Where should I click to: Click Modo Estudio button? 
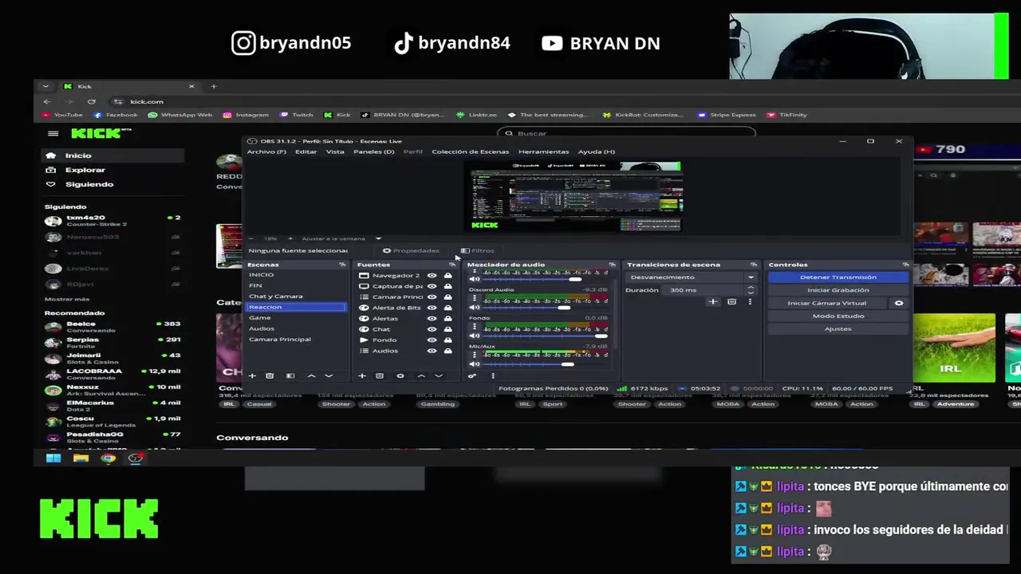click(x=838, y=316)
